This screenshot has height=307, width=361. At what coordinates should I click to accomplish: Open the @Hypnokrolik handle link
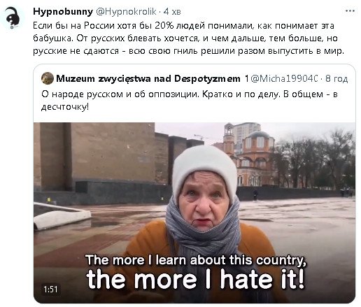(126, 11)
